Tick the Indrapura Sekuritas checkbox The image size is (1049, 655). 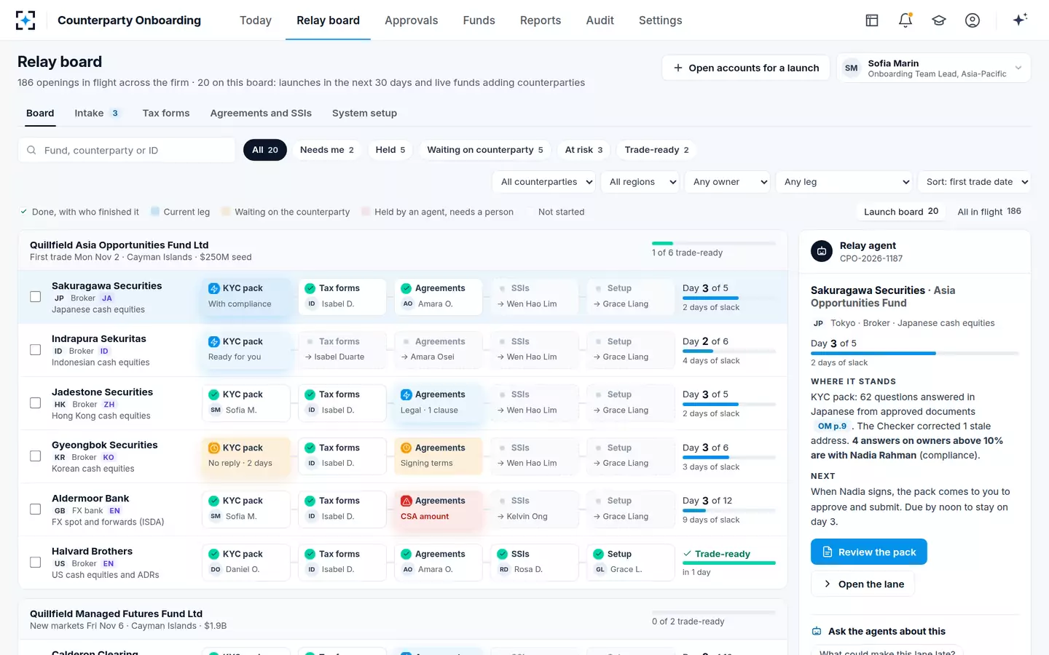35,350
